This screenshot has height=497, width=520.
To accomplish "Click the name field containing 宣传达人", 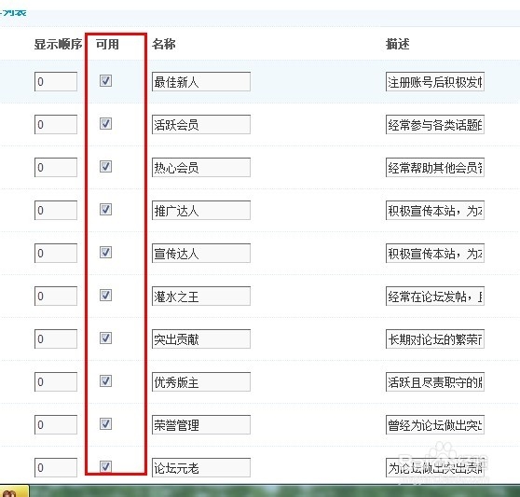I will click(x=201, y=253).
